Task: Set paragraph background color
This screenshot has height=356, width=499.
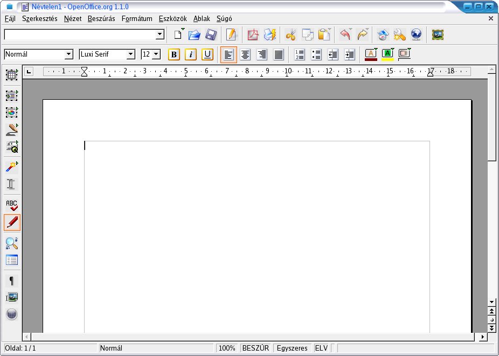Action: point(405,54)
